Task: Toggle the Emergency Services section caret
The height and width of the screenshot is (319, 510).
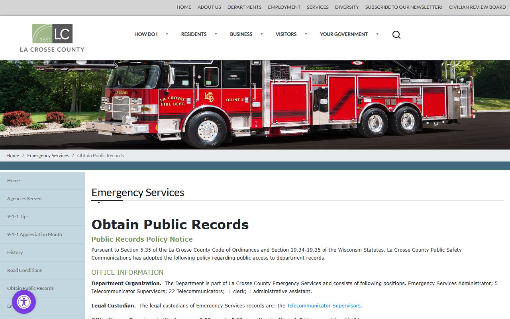Action: coord(99,203)
